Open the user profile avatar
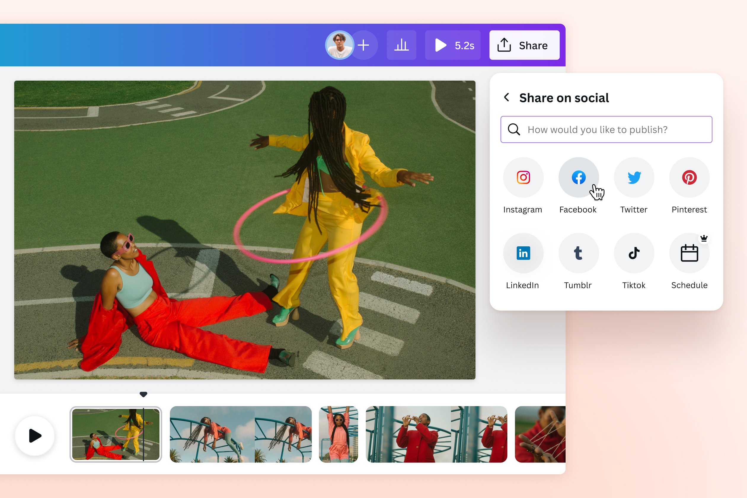The height and width of the screenshot is (498, 747). coord(340,45)
